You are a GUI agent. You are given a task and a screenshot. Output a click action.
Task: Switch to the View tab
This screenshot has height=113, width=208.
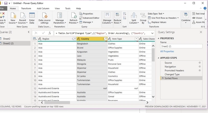point(57,8)
